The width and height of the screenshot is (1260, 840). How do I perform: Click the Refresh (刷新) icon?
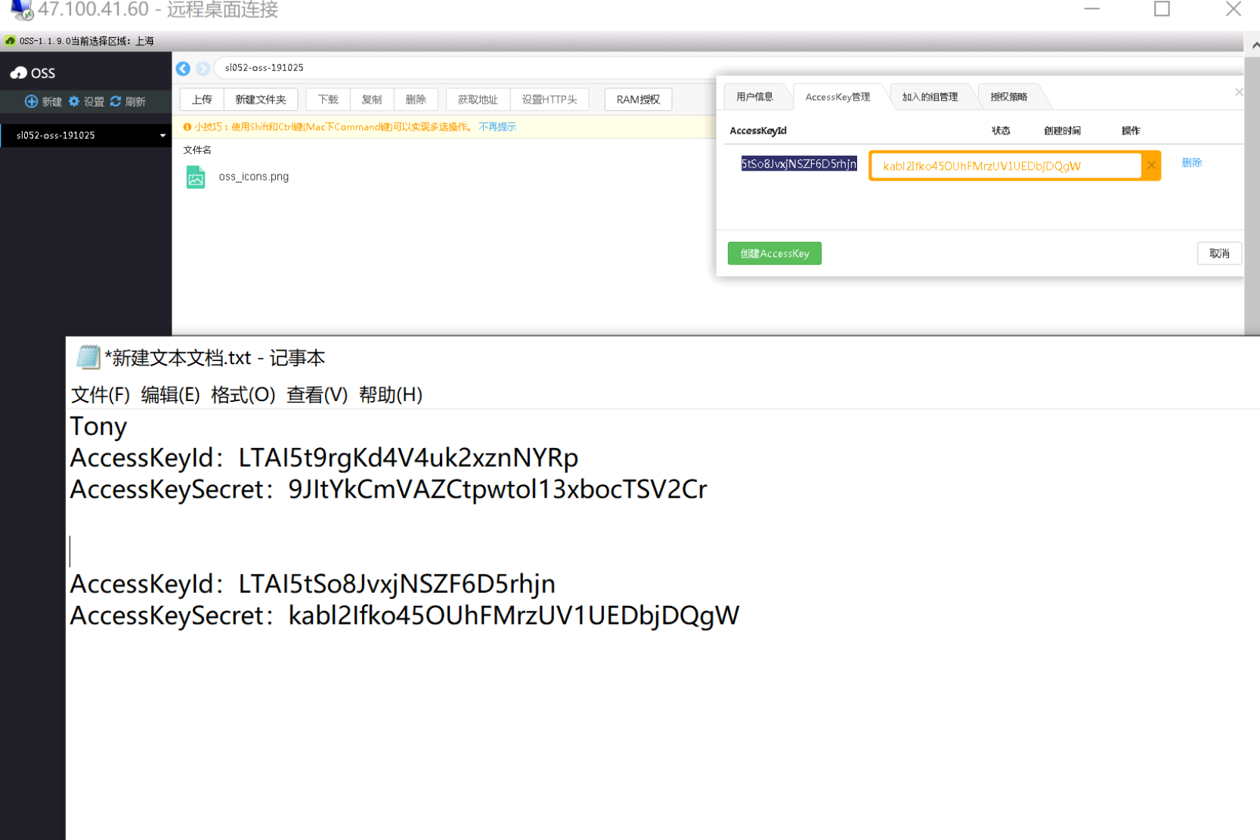click(116, 101)
